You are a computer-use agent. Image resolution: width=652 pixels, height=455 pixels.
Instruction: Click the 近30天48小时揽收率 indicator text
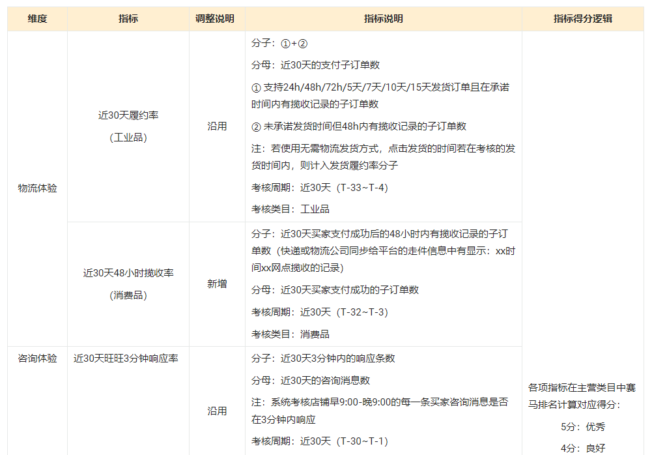click(128, 273)
